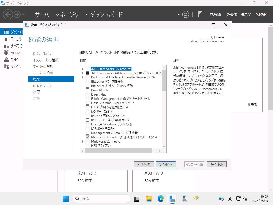This screenshot has height=205, width=273.
Task: Check Linux 用 Windows サブシステム
Action: [x=87, y=124]
